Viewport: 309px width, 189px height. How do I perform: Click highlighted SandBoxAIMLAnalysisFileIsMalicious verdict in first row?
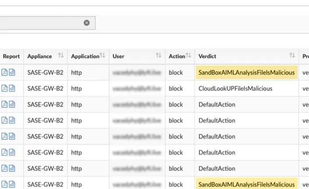[x=246, y=72]
